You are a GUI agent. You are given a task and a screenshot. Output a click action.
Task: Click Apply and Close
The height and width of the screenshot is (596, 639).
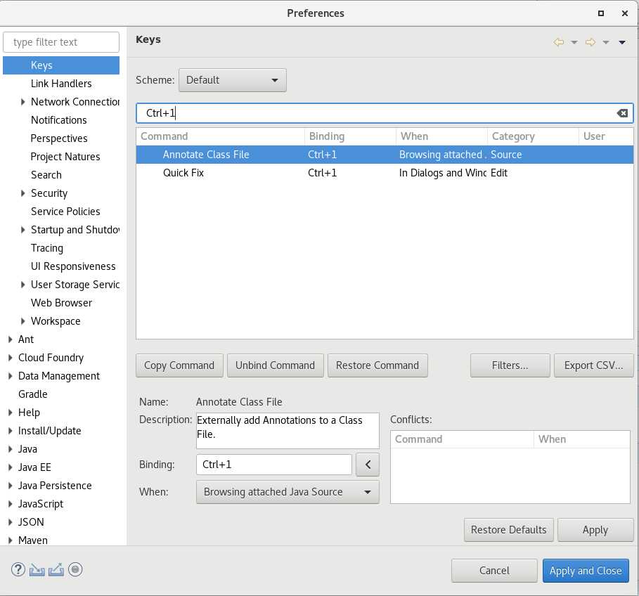(586, 570)
